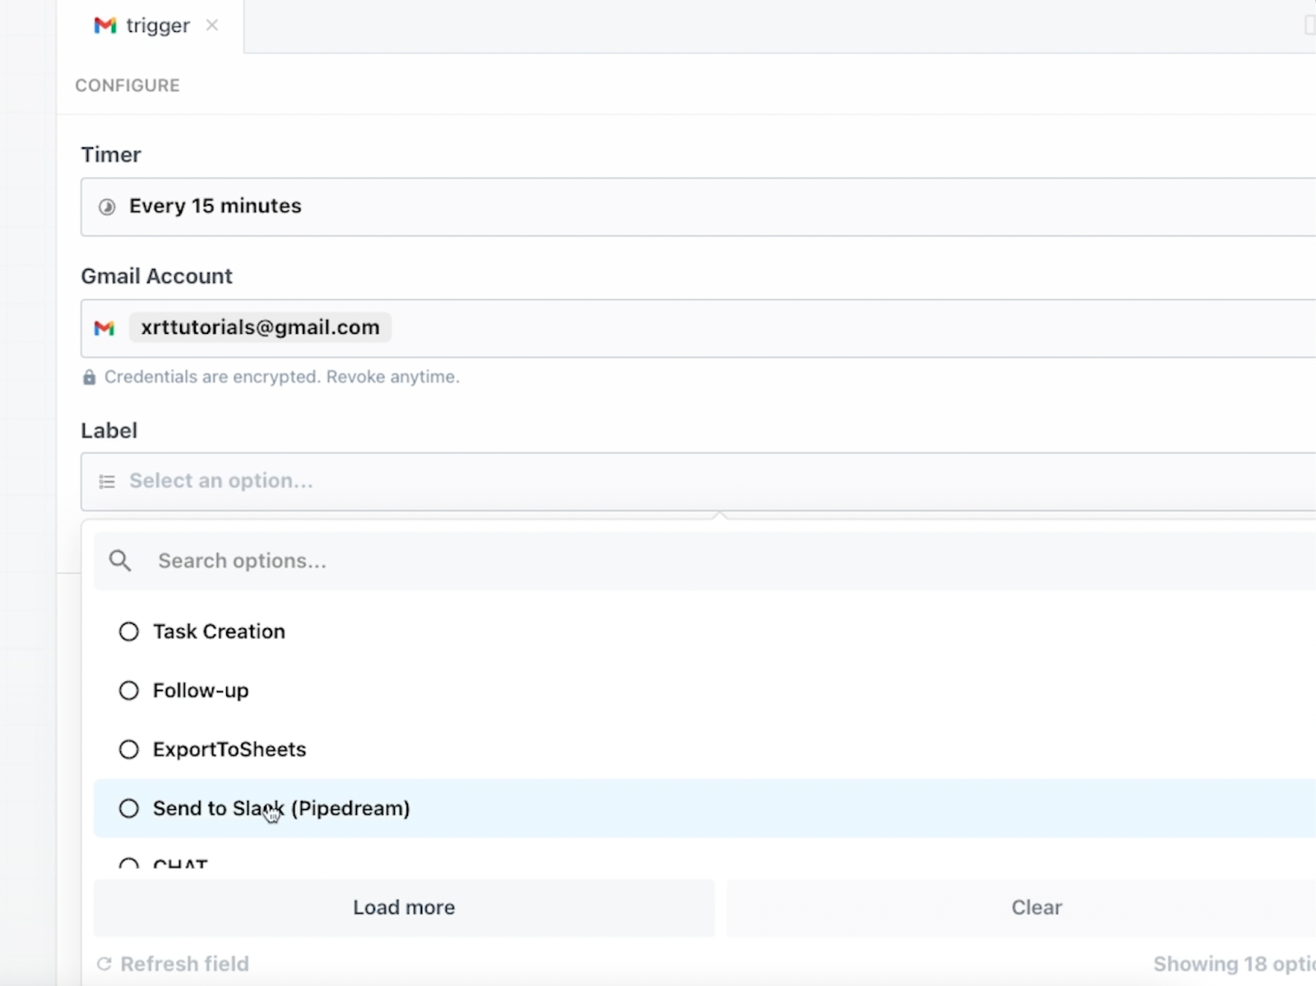1316x986 pixels.
Task: Click the Gmail Account field label
Action: (x=156, y=276)
